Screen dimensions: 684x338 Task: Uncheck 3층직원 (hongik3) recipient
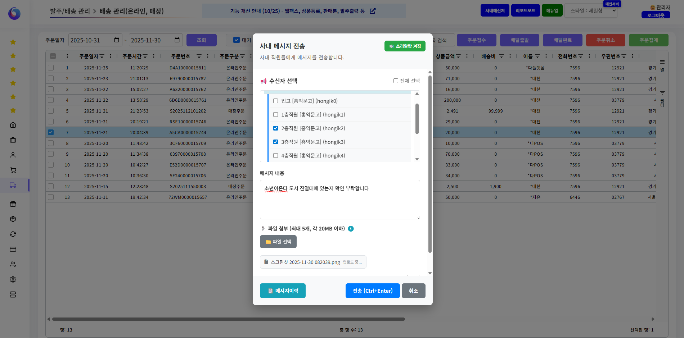coord(276,142)
